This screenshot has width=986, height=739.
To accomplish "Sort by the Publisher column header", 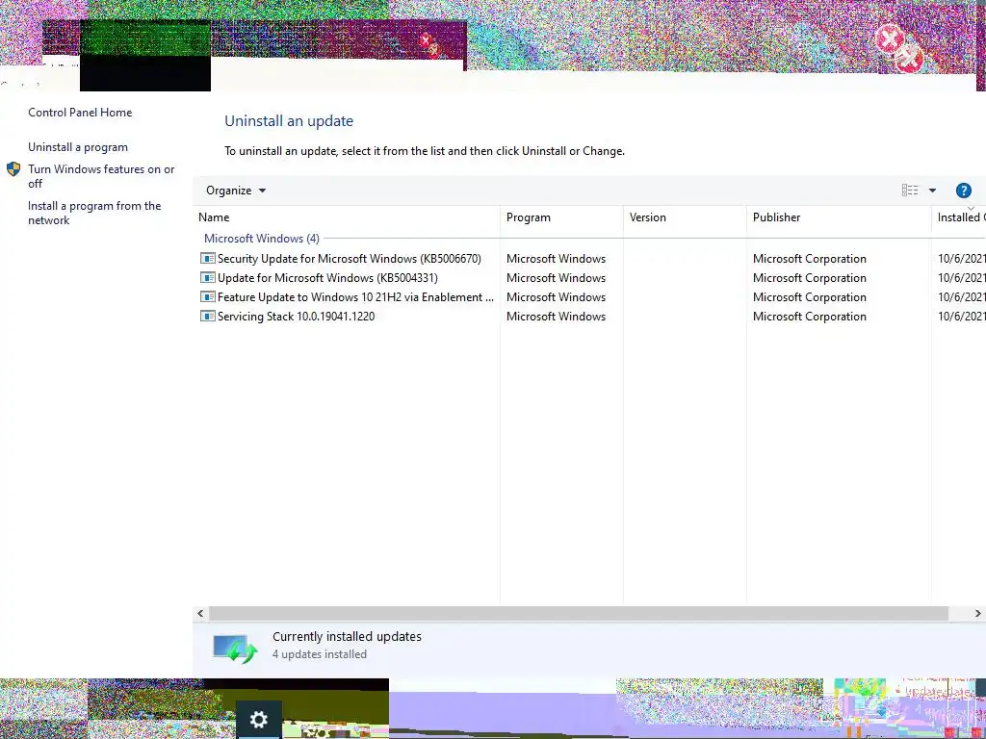I will [839, 217].
